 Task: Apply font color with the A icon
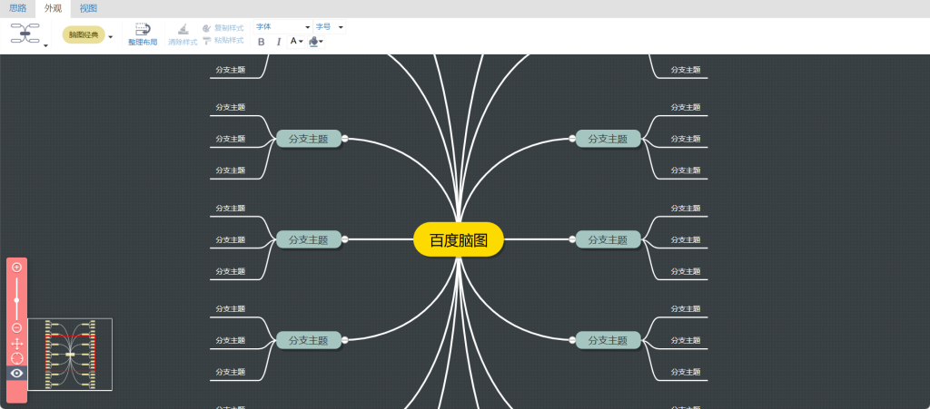pyautogui.click(x=293, y=42)
